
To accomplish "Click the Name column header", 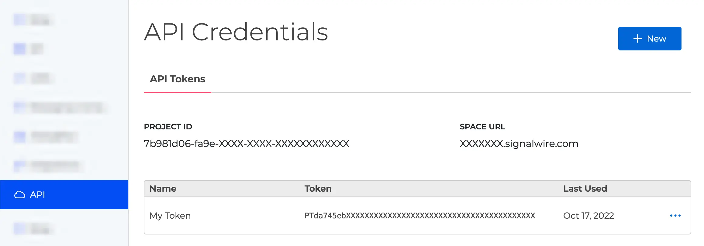I will (163, 188).
